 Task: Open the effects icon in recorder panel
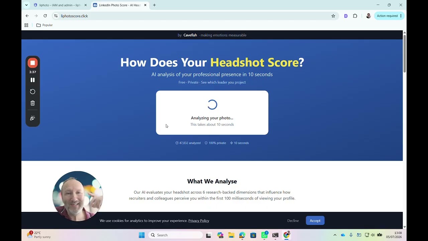click(32, 118)
